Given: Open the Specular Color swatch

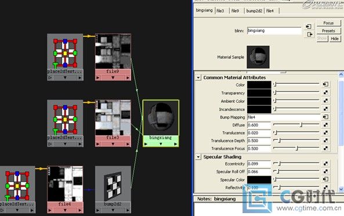Looking at the screenshot, I should [259, 179].
